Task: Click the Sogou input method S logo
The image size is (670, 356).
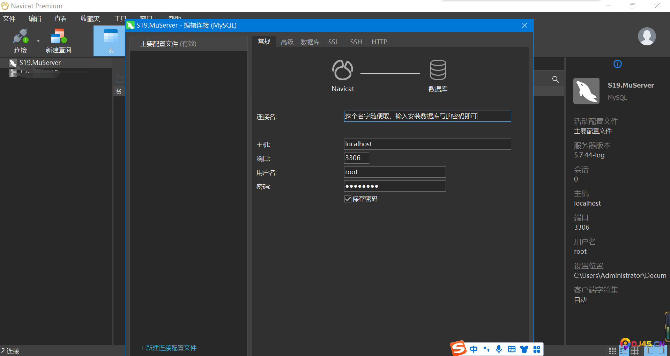Action: click(458, 348)
